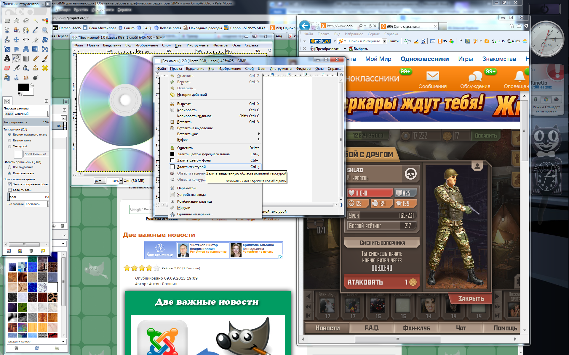Choose 'Похожие цвета' affected area radio
This screenshot has height=355, width=569.
[9, 173]
